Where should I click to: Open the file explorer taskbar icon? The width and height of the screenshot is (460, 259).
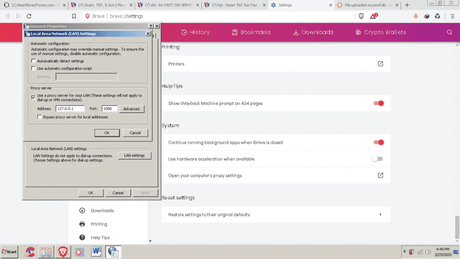pyautogui.click(x=46, y=252)
